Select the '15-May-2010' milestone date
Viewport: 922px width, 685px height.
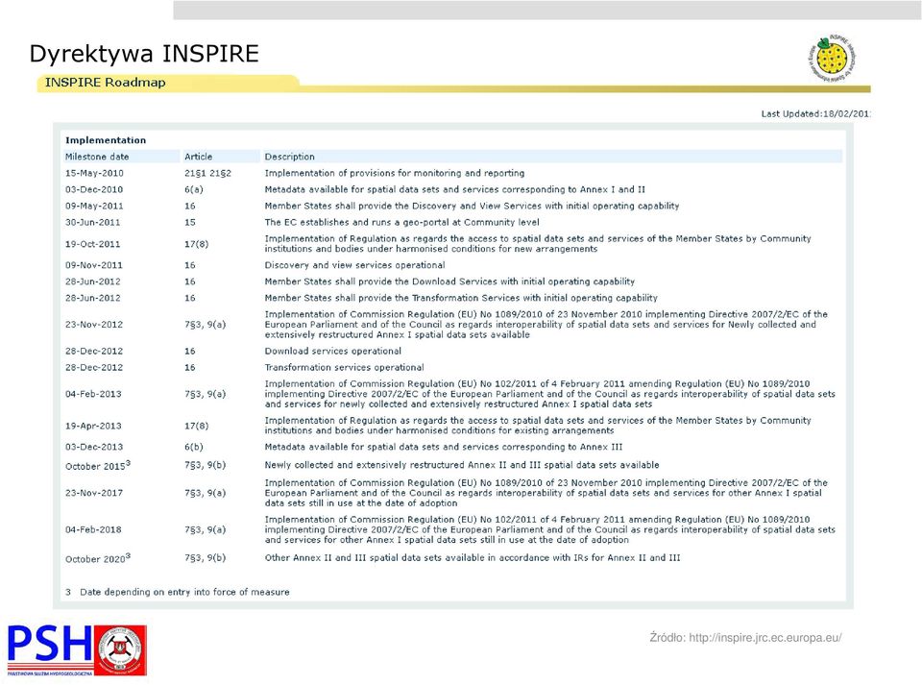click(94, 173)
